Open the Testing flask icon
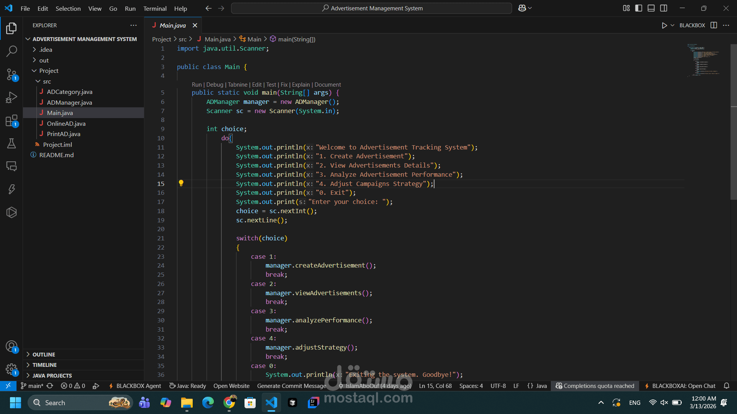The image size is (737, 414). point(12,143)
